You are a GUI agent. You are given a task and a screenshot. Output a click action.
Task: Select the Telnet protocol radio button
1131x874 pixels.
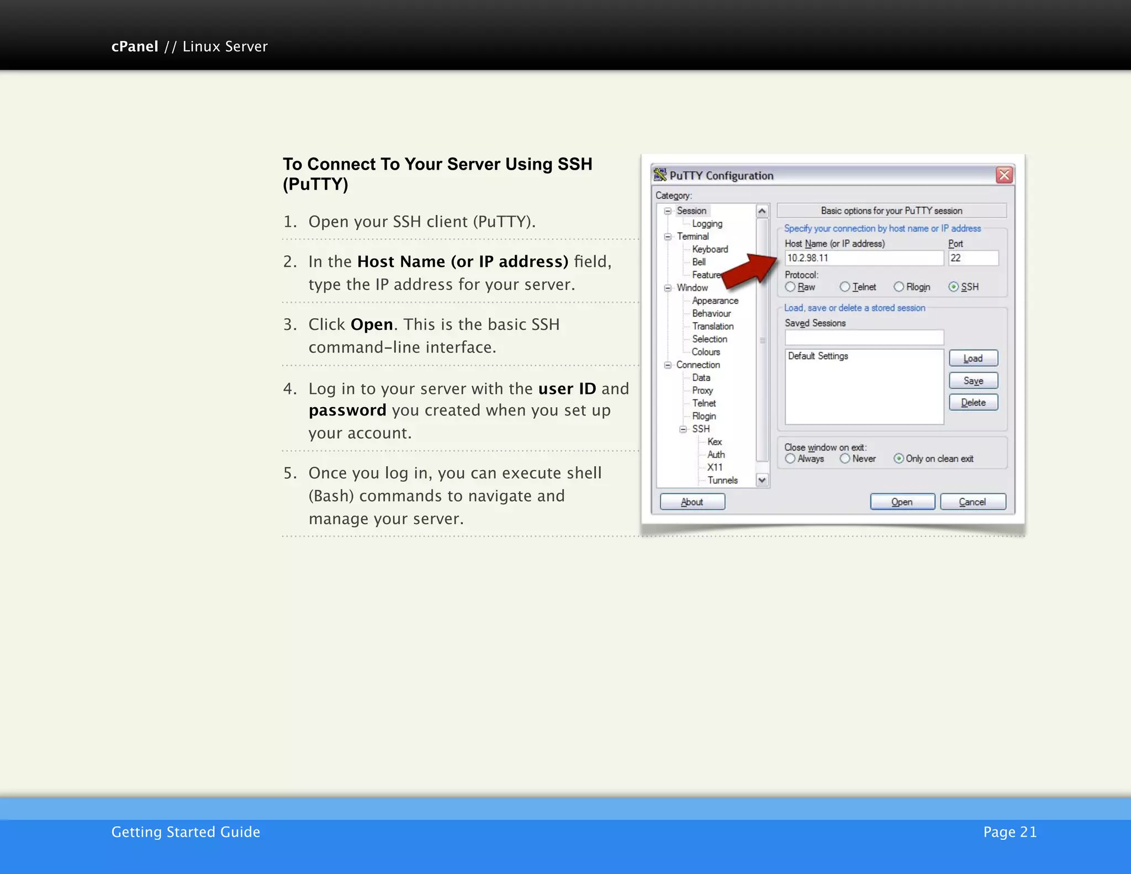click(x=845, y=287)
